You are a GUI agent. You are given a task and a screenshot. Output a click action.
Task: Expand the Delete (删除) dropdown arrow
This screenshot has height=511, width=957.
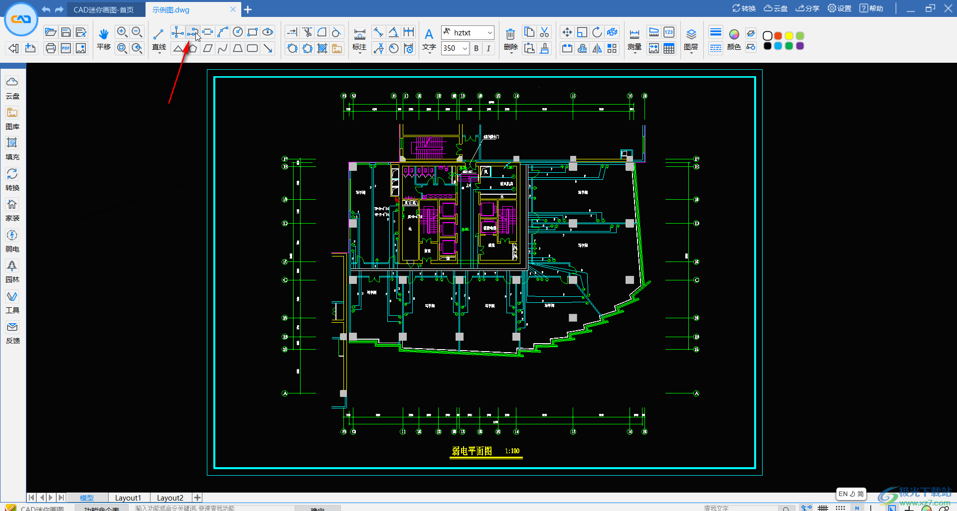(x=510, y=53)
